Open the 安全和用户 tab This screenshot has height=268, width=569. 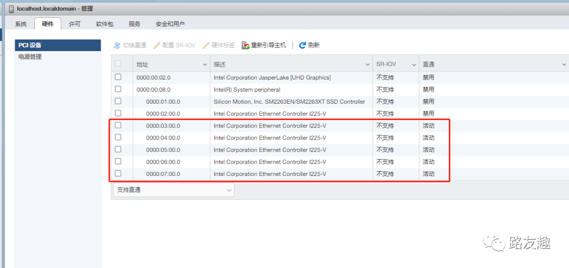170,24
